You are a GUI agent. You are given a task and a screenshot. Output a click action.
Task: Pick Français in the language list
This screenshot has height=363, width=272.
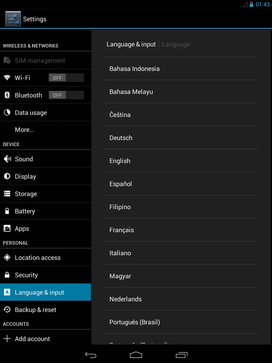(x=121, y=230)
